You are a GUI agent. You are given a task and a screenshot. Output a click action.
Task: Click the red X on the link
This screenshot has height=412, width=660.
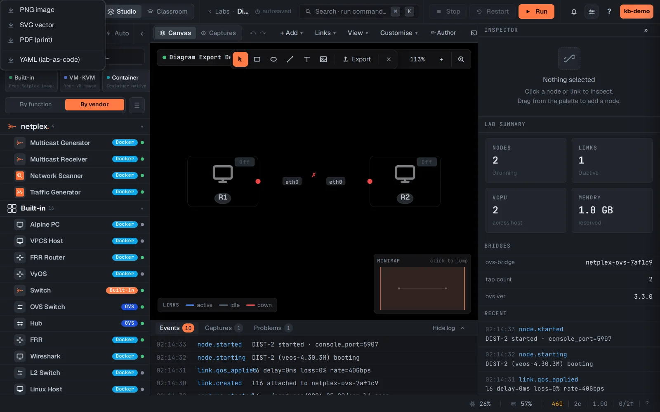click(x=313, y=175)
